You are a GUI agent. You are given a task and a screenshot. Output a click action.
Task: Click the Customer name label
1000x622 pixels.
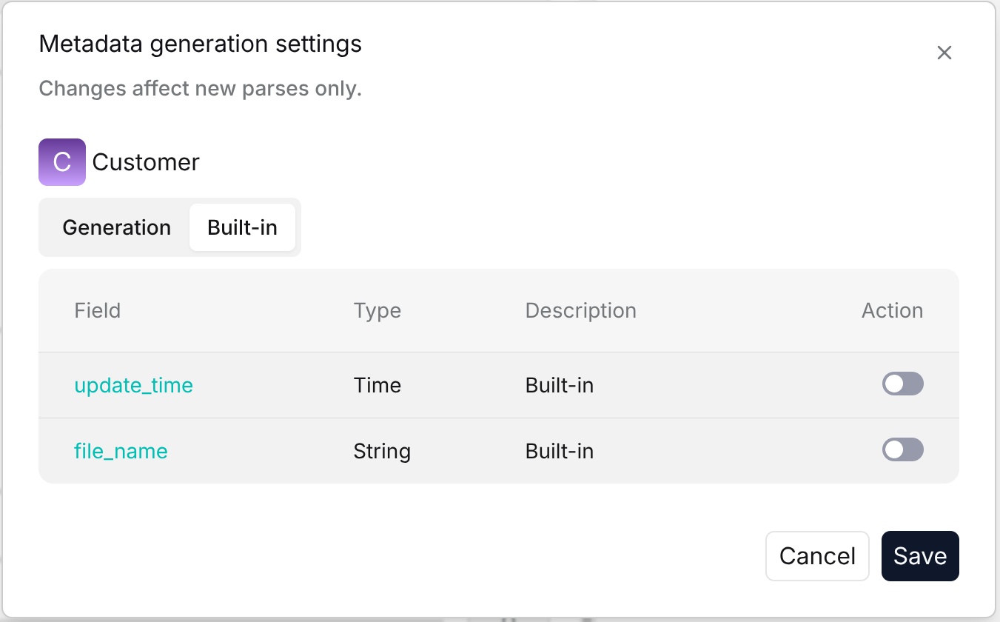point(146,162)
